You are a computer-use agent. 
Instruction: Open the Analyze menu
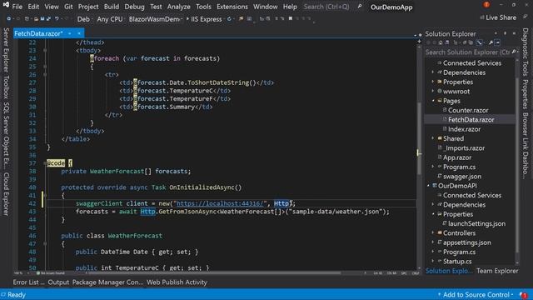(179, 7)
